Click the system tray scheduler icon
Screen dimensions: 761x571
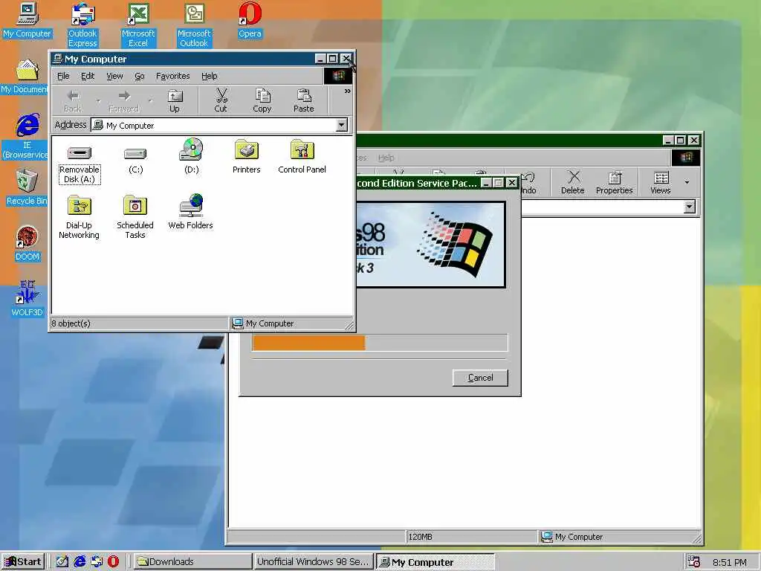(x=694, y=562)
